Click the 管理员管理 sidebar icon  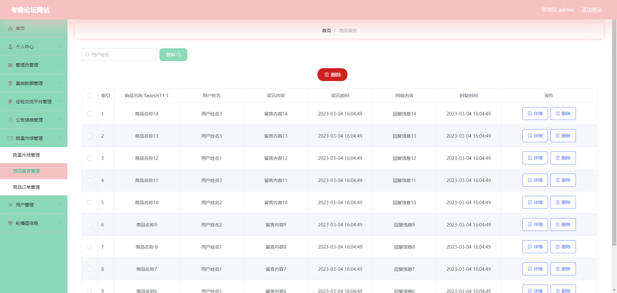[x=10, y=65]
